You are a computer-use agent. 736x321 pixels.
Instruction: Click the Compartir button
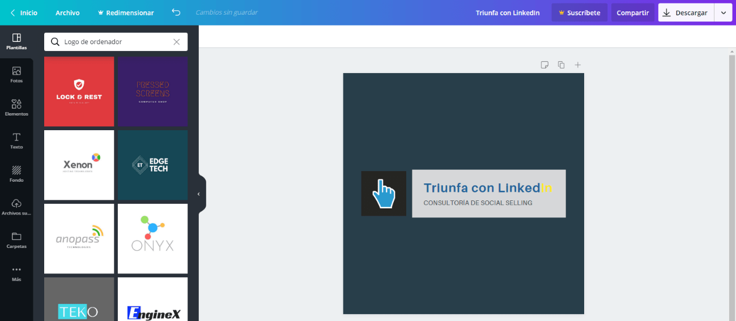point(632,12)
